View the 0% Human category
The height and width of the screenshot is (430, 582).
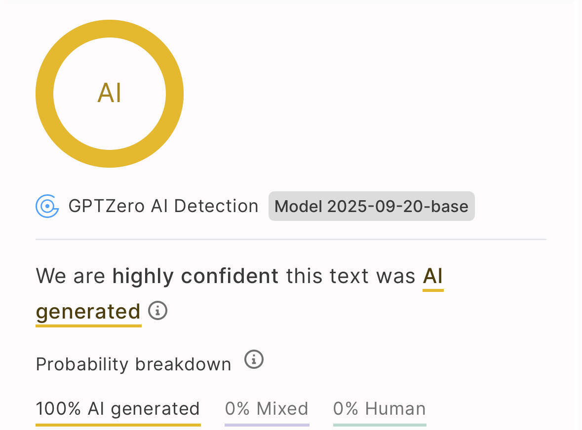(379, 408)
